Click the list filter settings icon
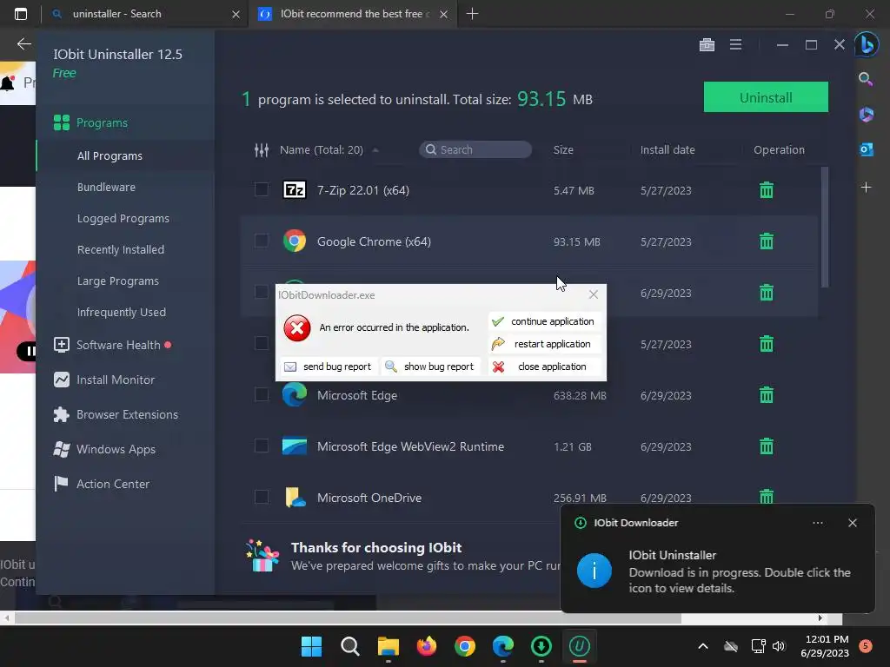 (261, 149)
